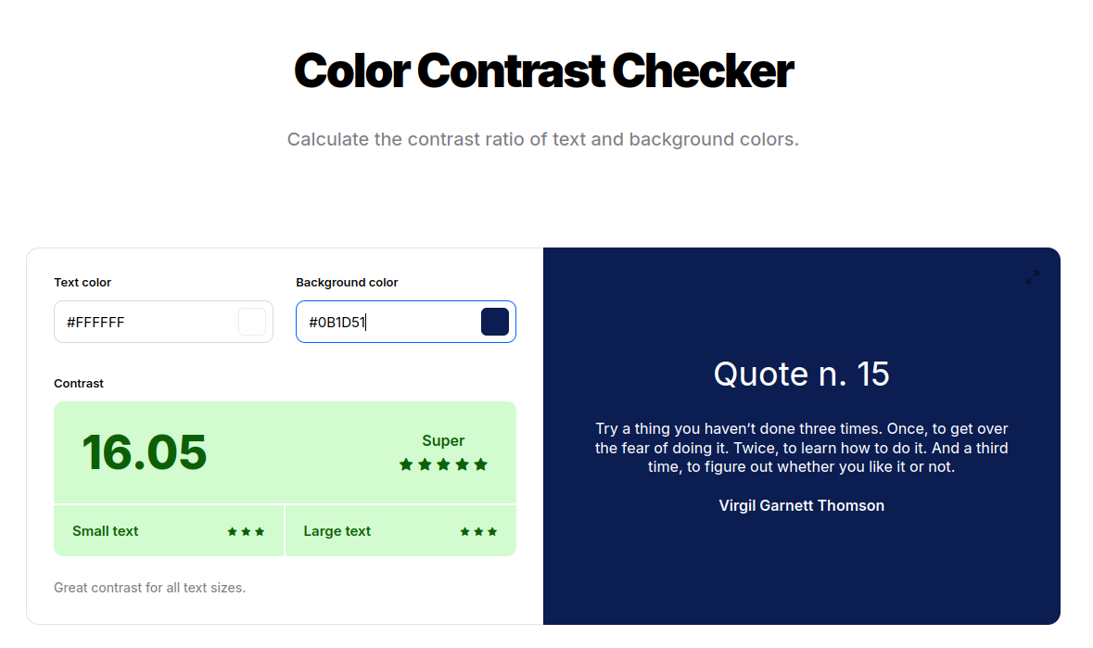The image size is (1093, 648).
Task: Click the Super rating label
Action: 443,441
